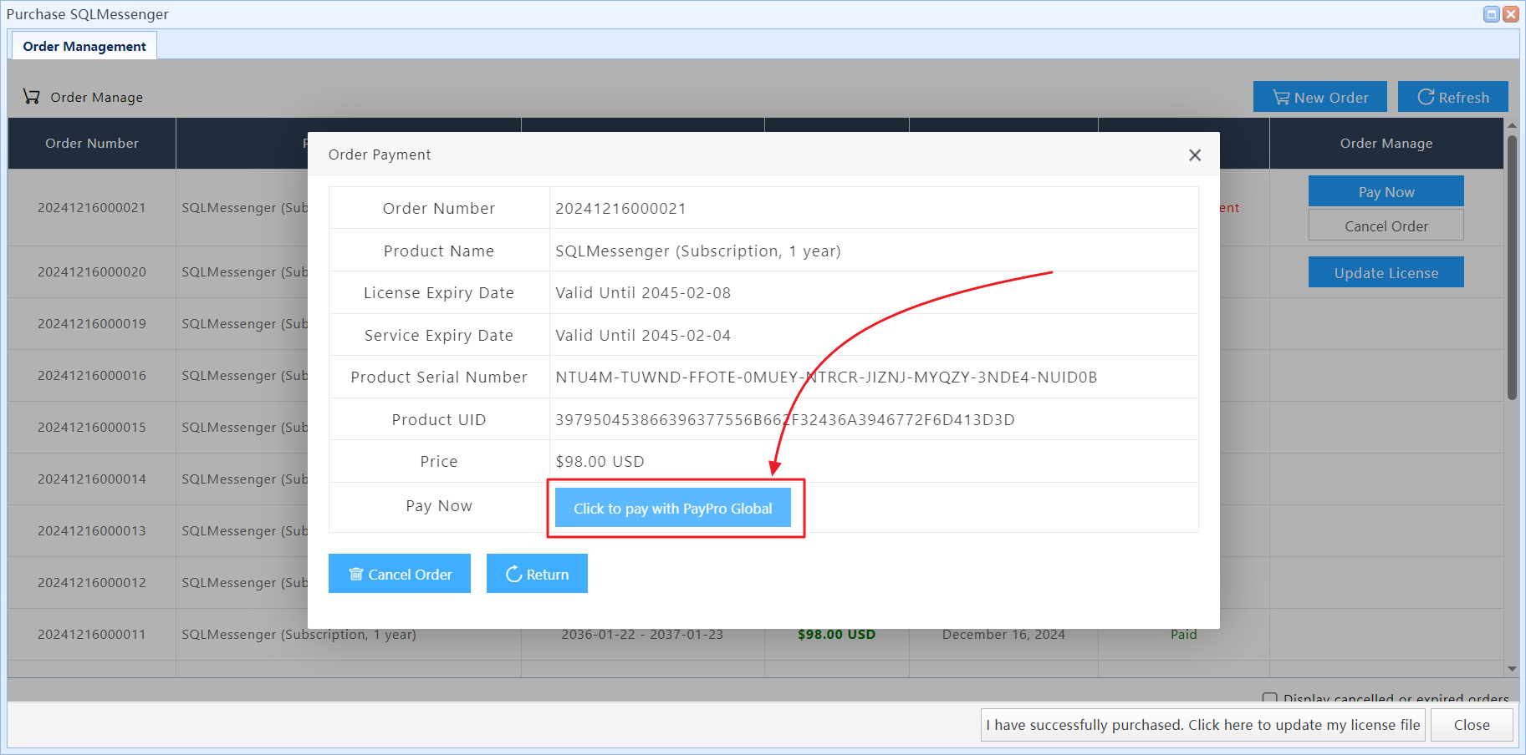Click the Refresh button
Screen dimensions: 1526x755
click(1452, 97)
